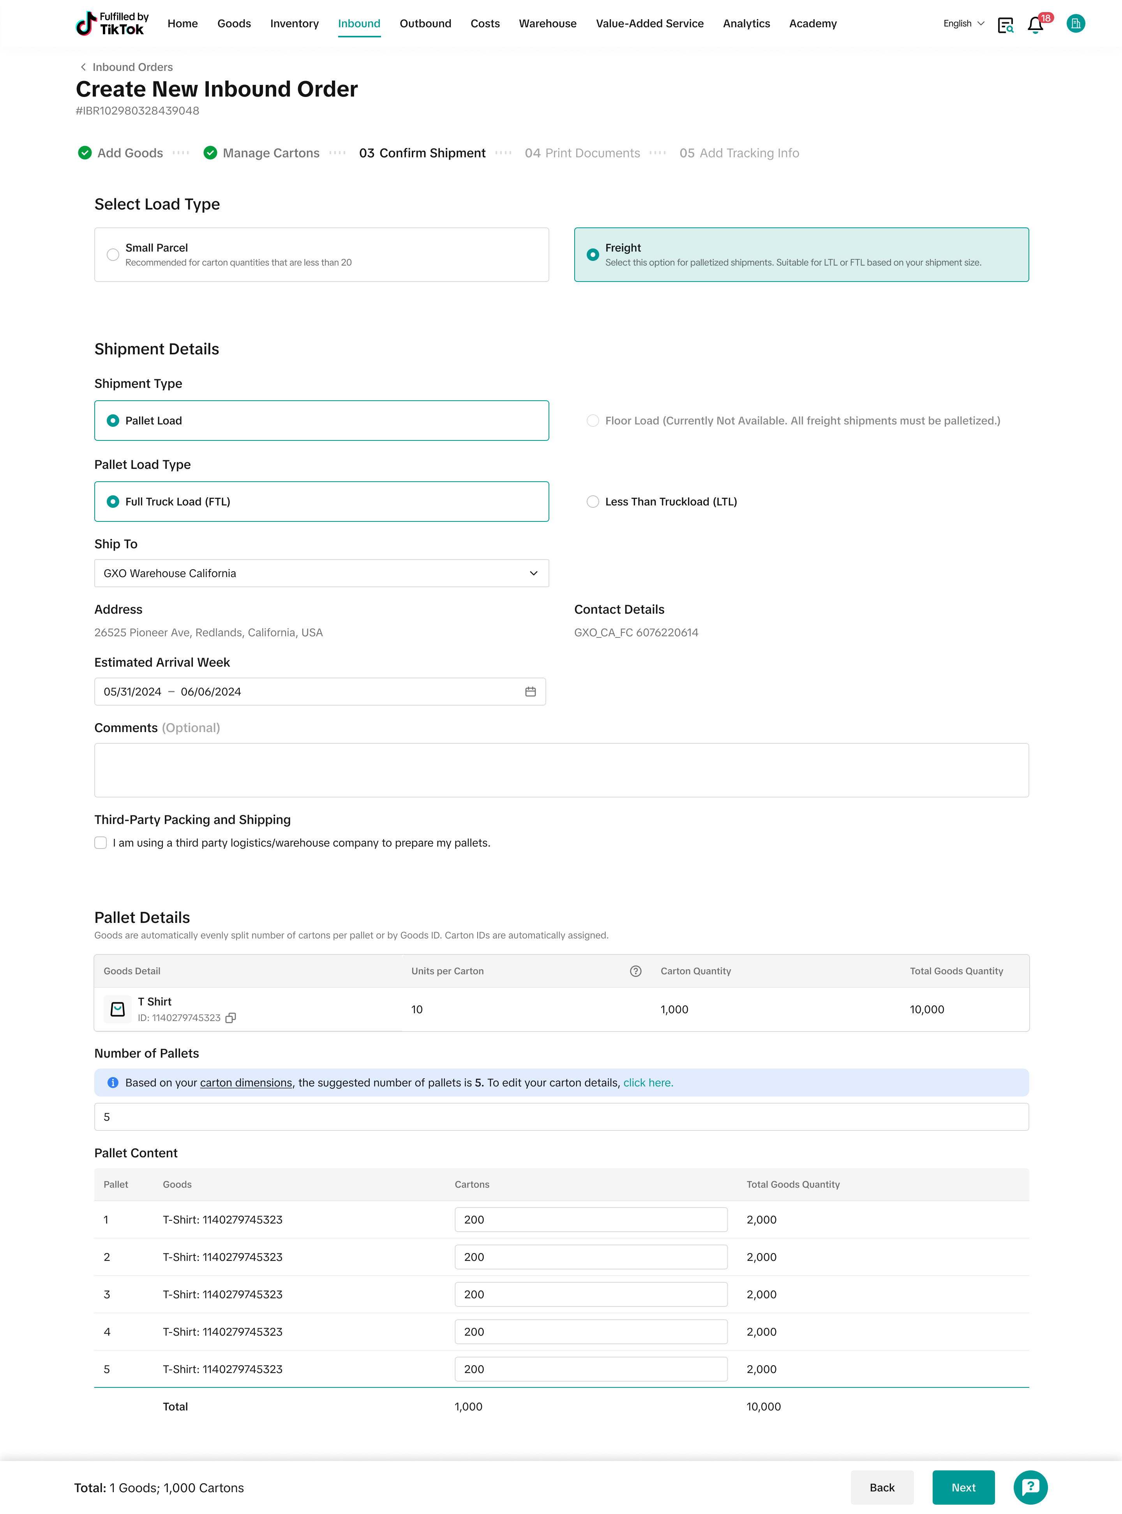Select the Small Parcel load type
Viewport: 1122px width, 1514px height.
click(113, 255)
